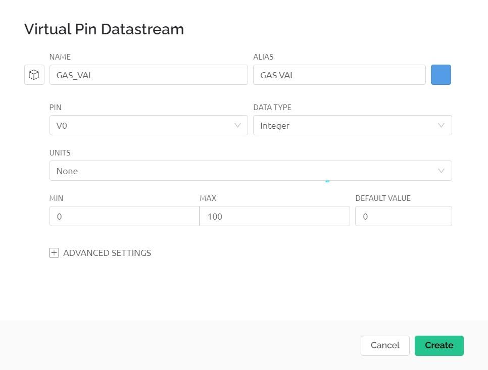Click into the Min value field
488x370 pixels.
tap(124, 217)
